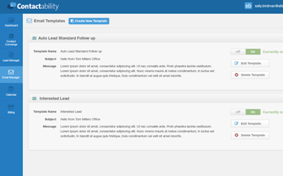Viewport: 283px width, 176px height.
Task: Click the message body in Auto Lead panel
Action: pyautogui.click(x=137, y=71)
